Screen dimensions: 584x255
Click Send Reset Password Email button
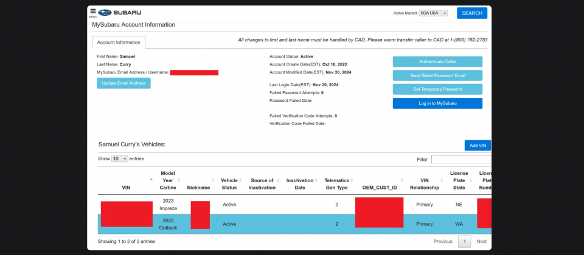pyautogui.click(x=437, y=75)
